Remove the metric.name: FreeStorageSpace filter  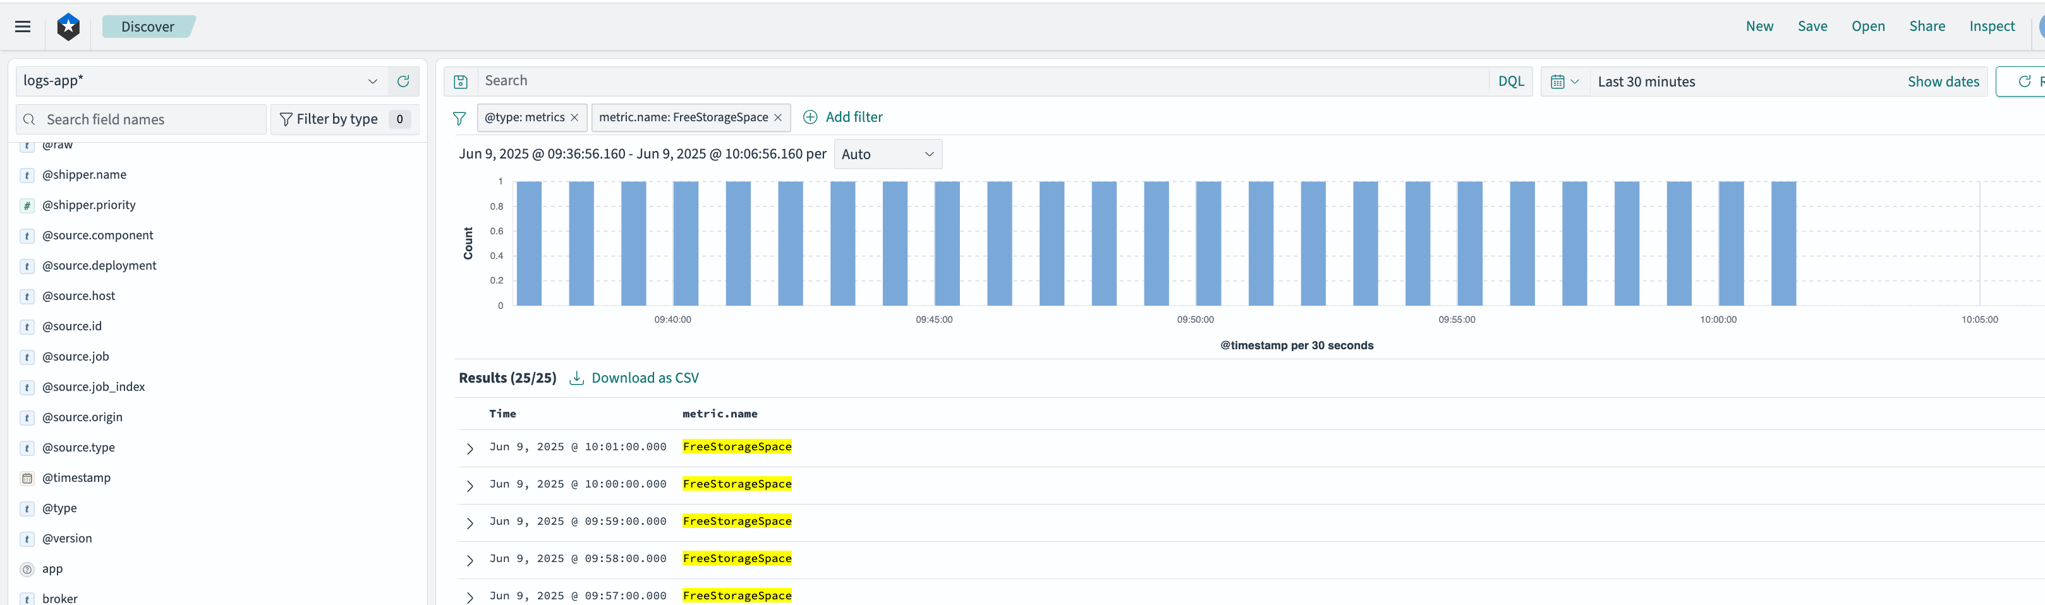point(778,117)
